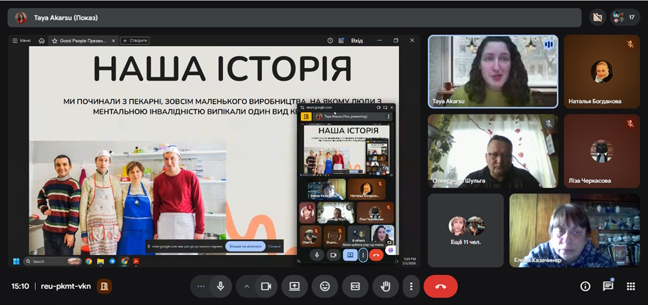The height and width of the screenshot is (305, 648).
Task: Select Taya Akarsu's video tile
Action: point(492,71)
